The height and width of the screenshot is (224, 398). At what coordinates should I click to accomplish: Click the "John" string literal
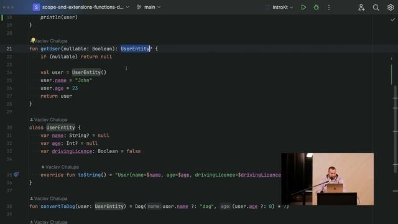tap(83, 80)
